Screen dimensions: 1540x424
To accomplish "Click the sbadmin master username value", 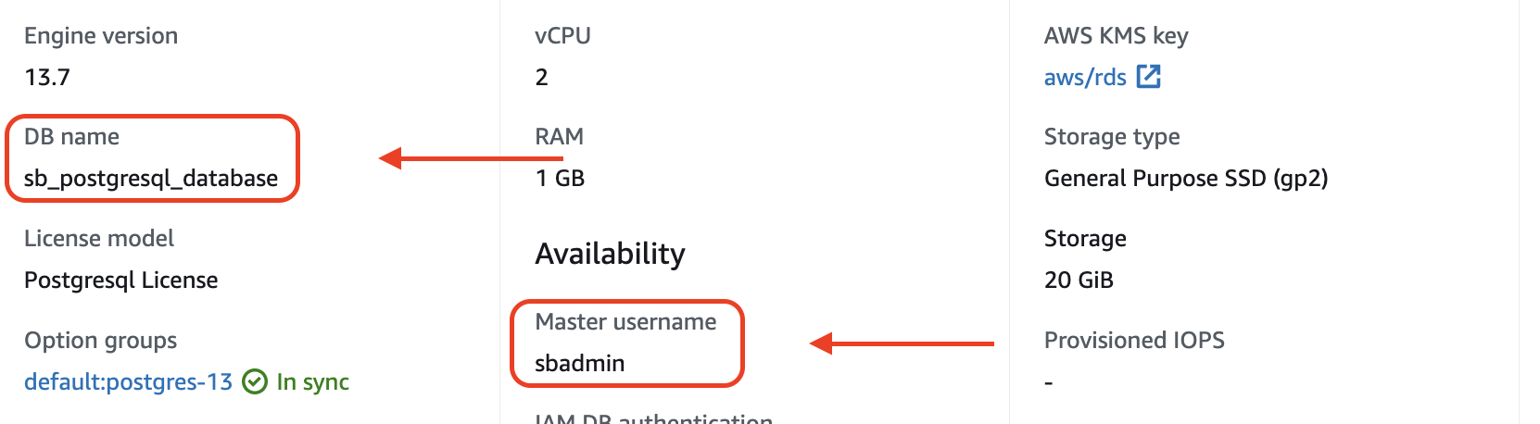I will (x=580, y=363).
